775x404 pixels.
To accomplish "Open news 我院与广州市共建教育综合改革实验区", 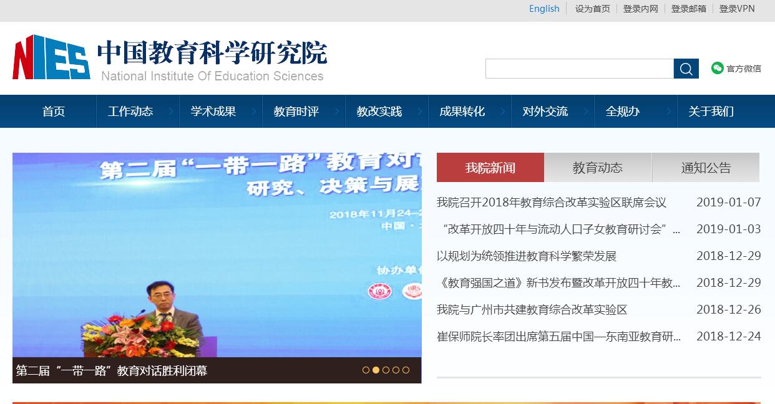I will click(532, 309).
